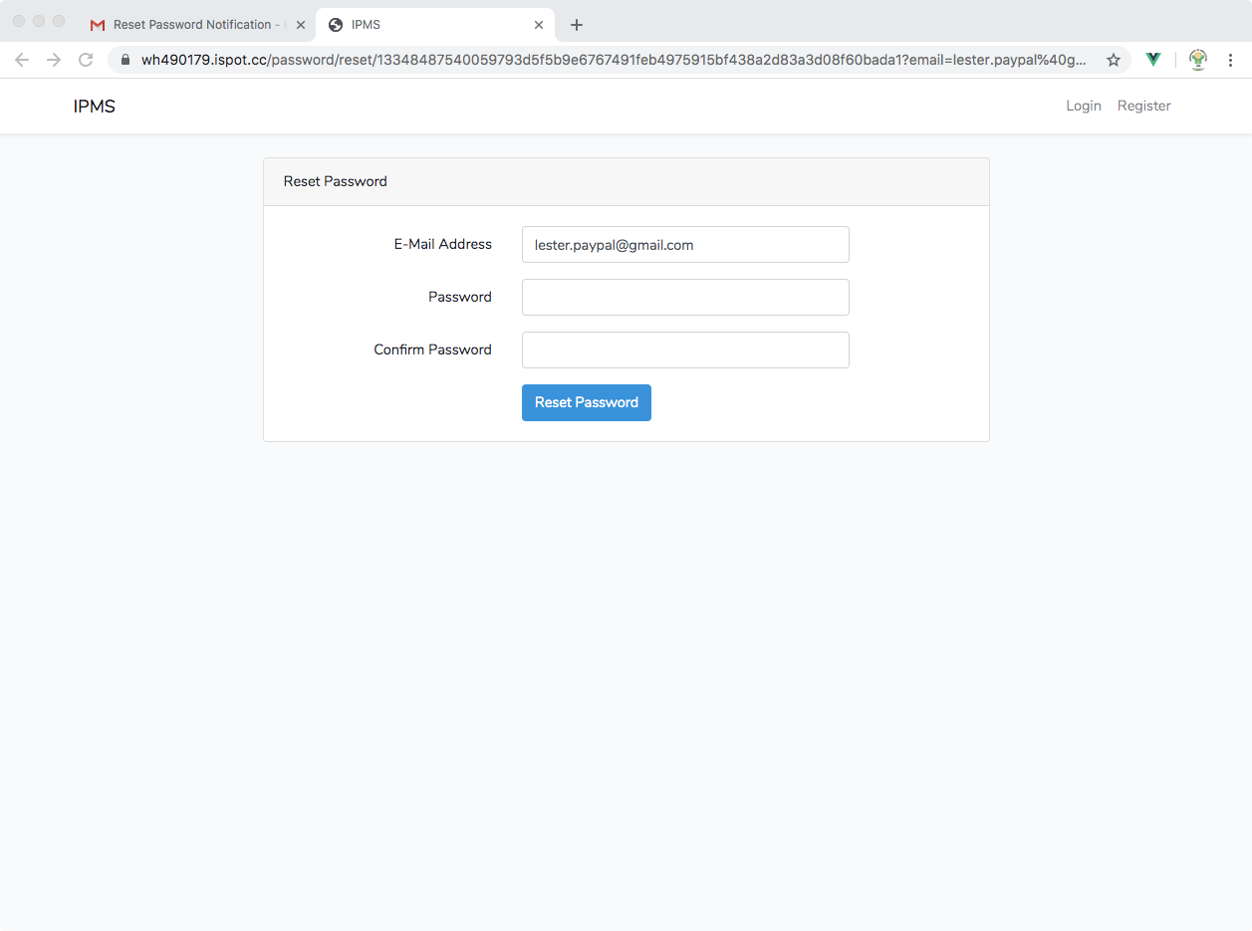This screenshot has height=931, width=1252.
Task: Go to the Login page link
Action: (x=1084, y=106)
